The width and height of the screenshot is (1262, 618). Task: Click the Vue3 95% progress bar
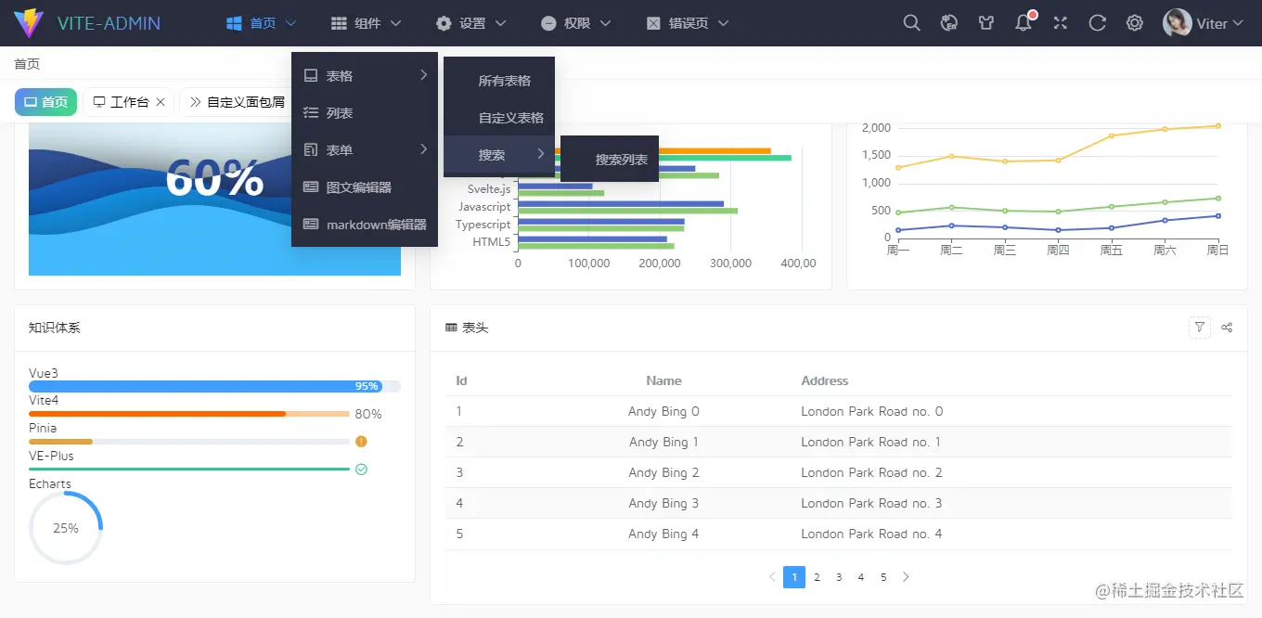[x=214, y=386]
